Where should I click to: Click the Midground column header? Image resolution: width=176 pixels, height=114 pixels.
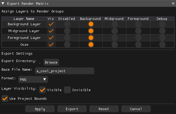coord(114,19)
